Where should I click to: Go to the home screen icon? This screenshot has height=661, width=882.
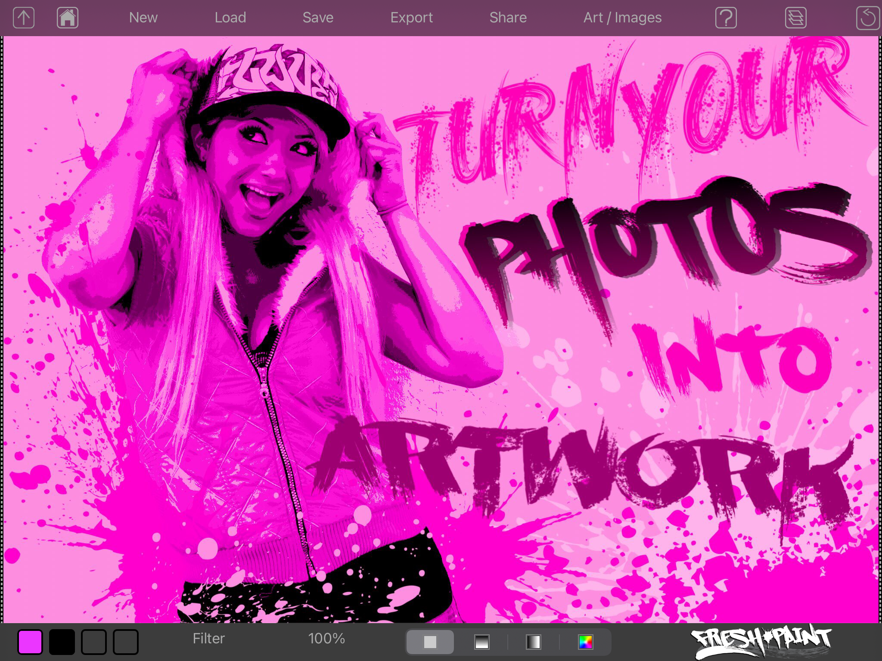point(68,18)
